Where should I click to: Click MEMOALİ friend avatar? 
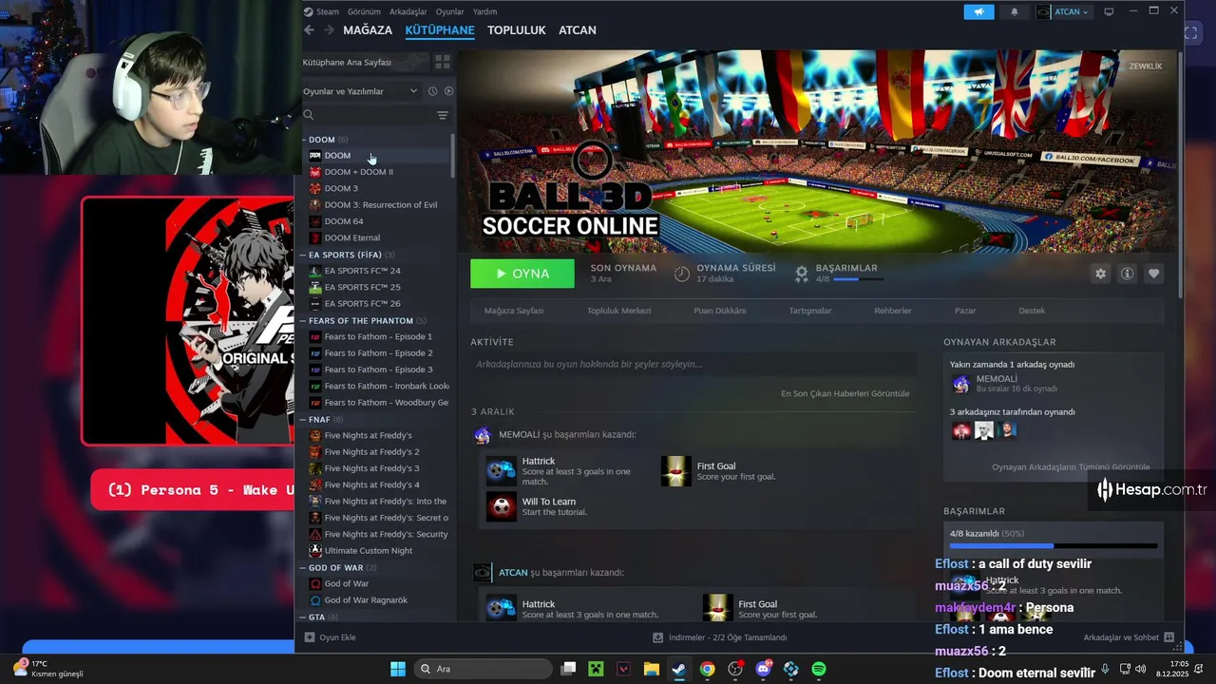[961, 384]
